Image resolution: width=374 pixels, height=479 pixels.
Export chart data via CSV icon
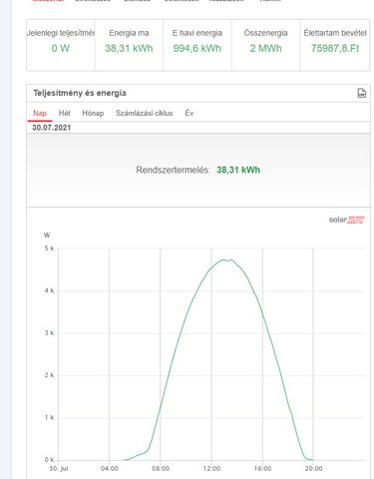(361, 93)
